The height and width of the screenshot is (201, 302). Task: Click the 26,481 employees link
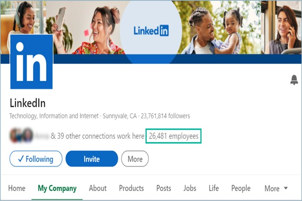click(x=174, y=136)
